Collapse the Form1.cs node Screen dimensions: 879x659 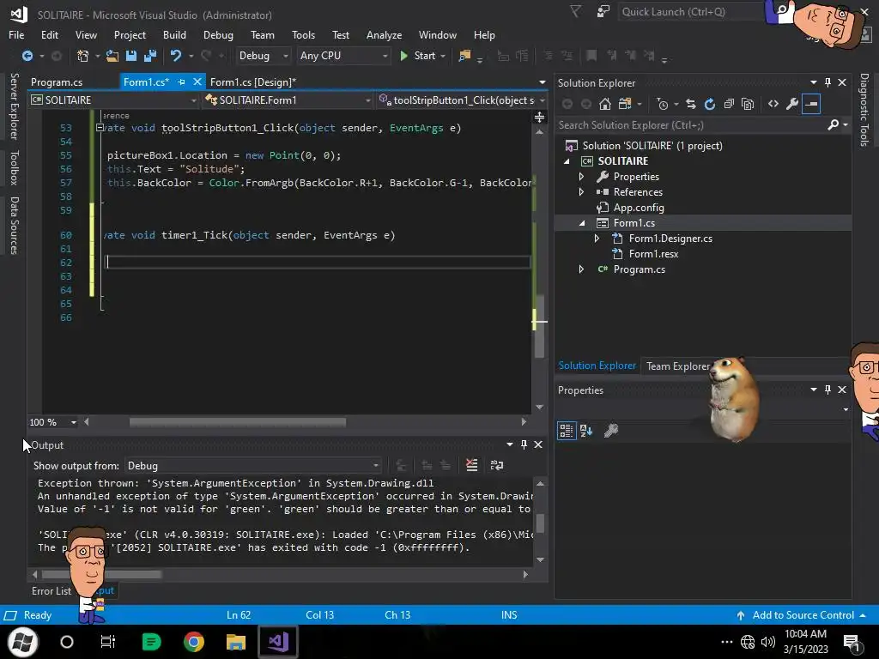pyautogui.click(x=582, y=223)
